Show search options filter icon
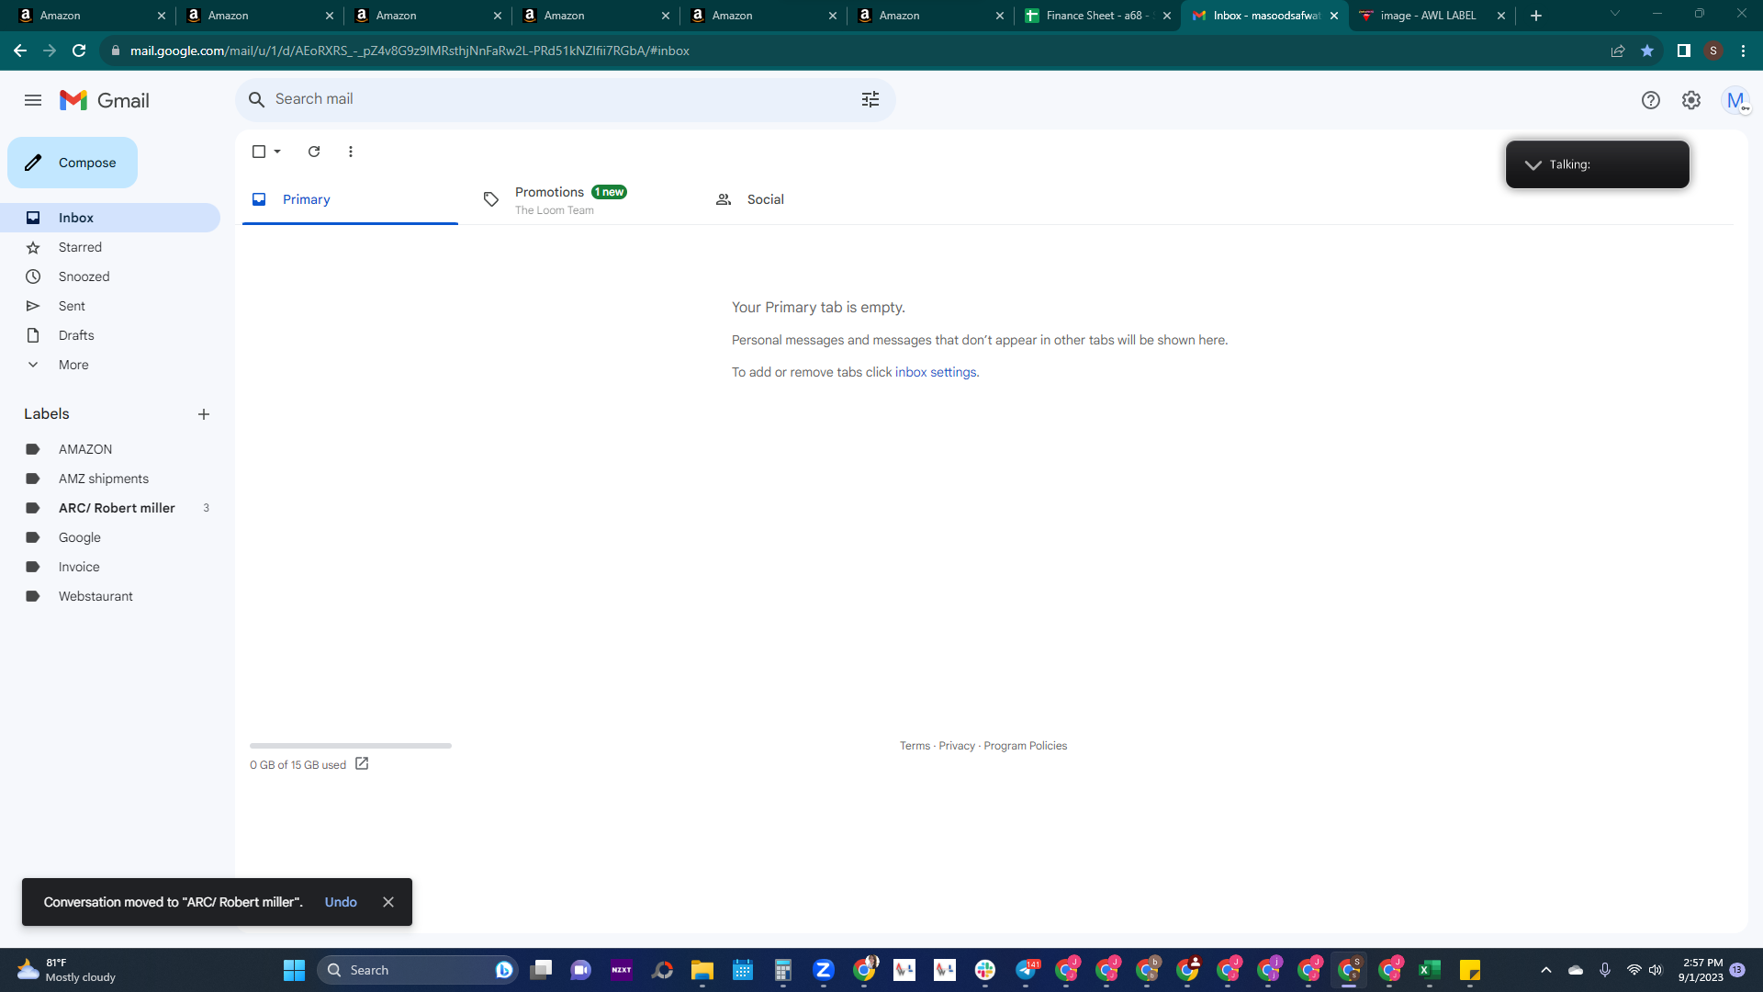The width and height of the screenshot is (1763, 992). [x=870, y=99]
